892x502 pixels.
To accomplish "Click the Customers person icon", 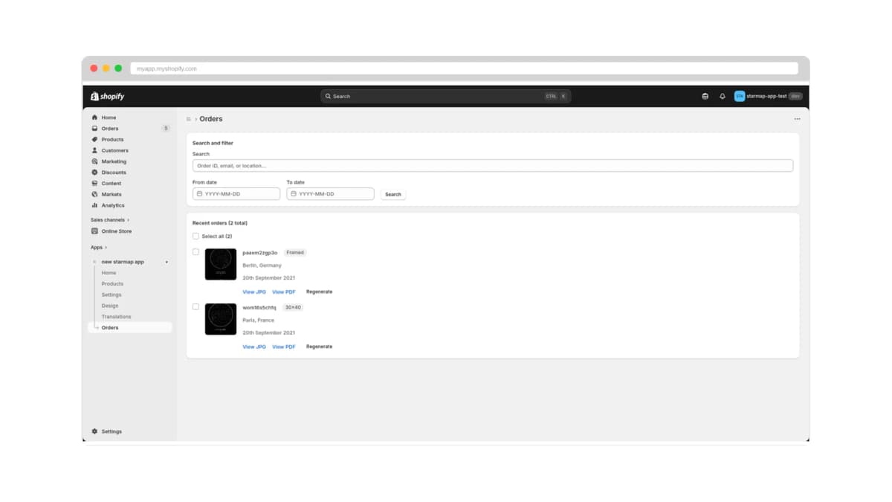I will tap(94, 150).
